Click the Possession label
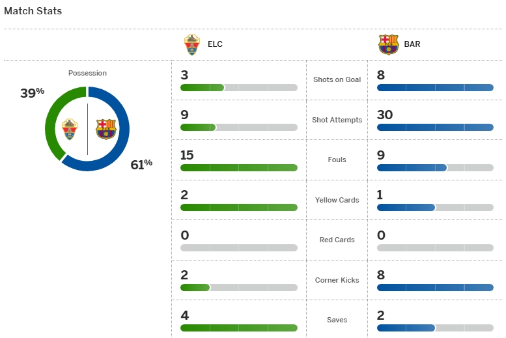The image size is (506, 338). point(87,73)
